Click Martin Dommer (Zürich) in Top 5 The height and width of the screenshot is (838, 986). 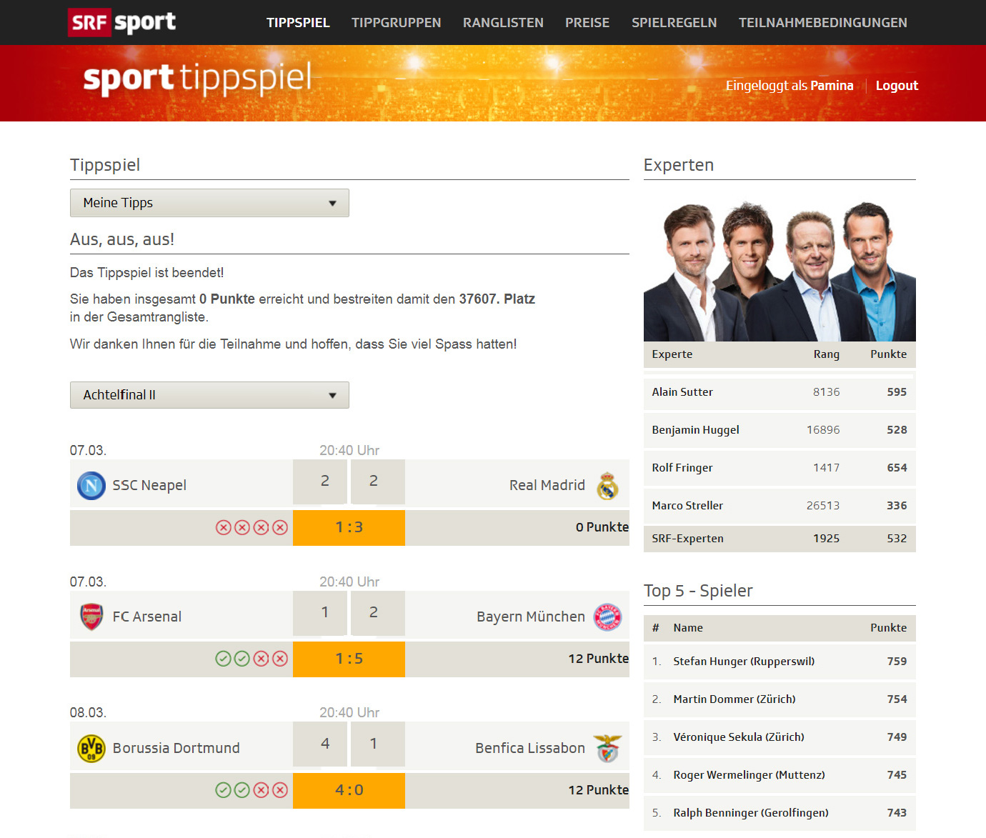(734, 699)
